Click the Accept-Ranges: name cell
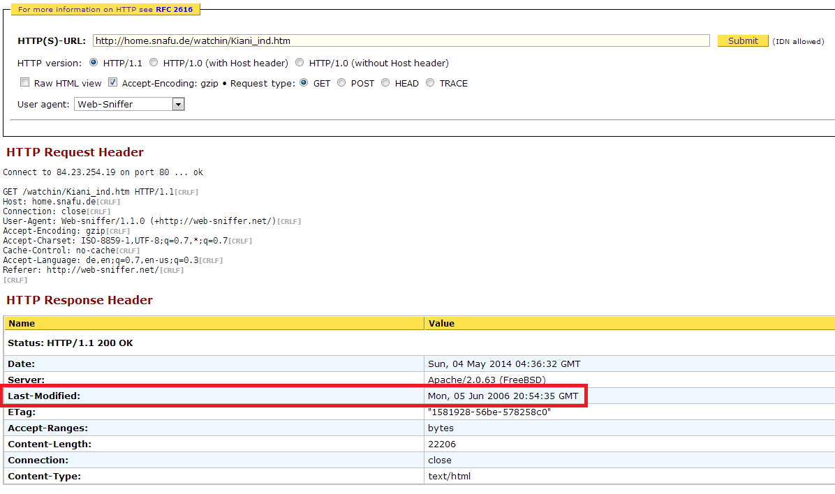Screen dimensions: 835x494 [x=214, y=428]
